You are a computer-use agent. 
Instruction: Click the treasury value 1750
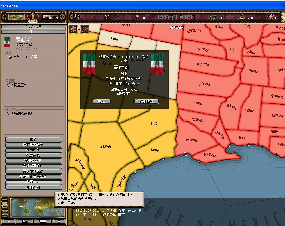(249, 18)
